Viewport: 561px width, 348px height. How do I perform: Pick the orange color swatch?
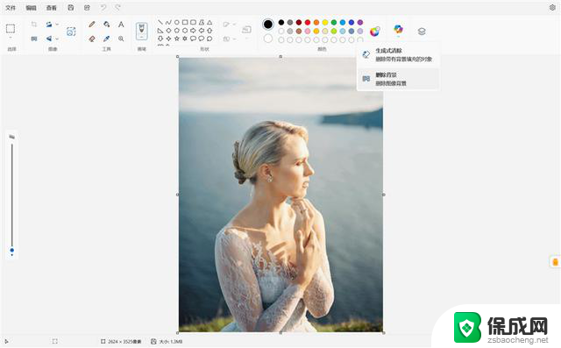click(316, 23)
